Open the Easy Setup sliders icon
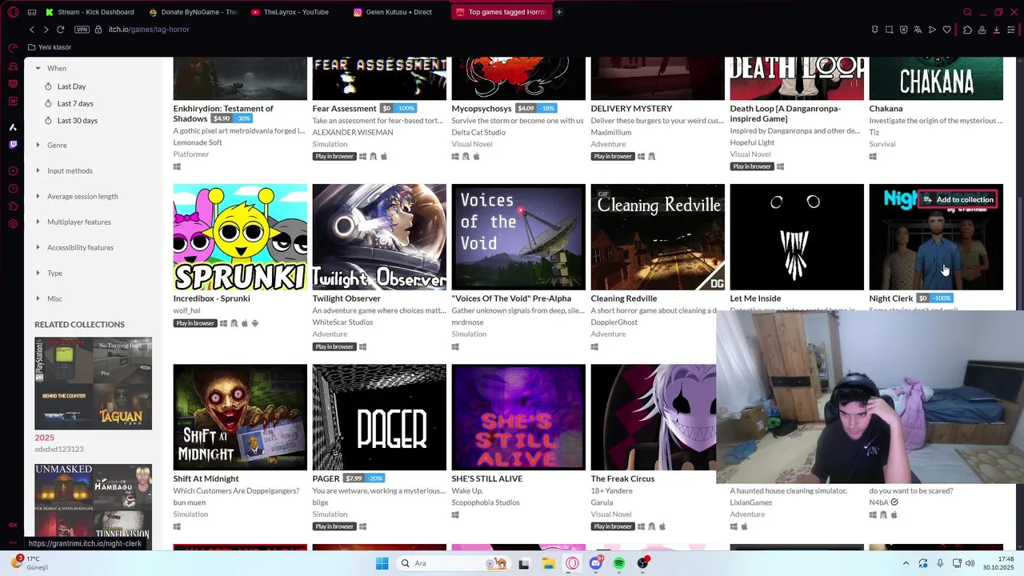Screen dimensions: 1024x576 (1010, 30)
